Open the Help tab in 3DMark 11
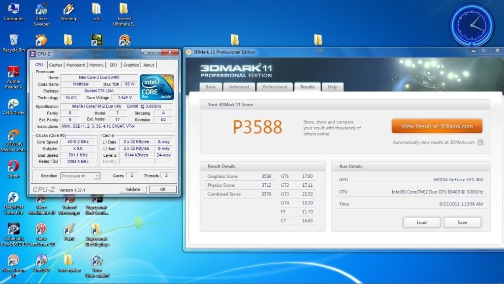 click(333, 87)
